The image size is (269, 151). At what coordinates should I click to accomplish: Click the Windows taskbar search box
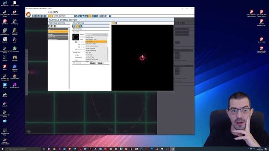(23, 149)
